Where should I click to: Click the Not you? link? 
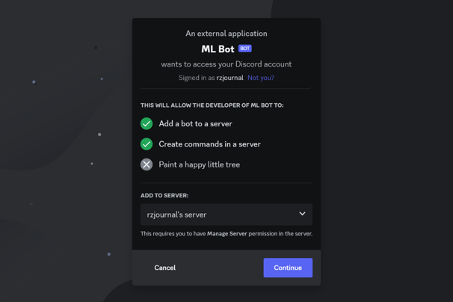click(x=261, y=78)
